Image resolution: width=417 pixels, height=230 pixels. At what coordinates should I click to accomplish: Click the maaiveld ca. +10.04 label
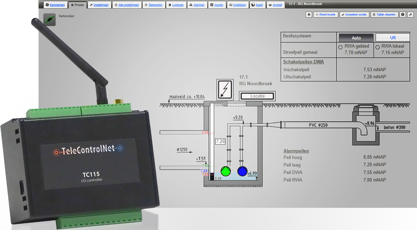click(187, 97)
